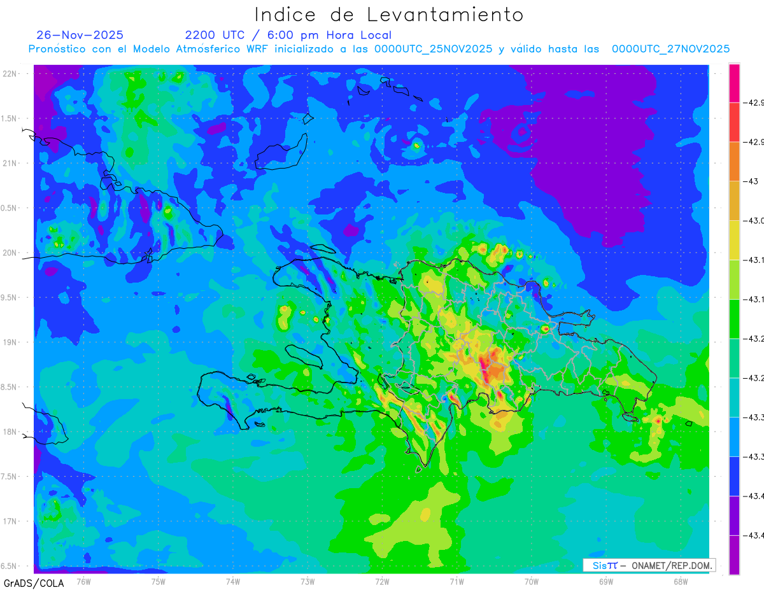
Task: Click the '75W' longitude label
Action: [158, 581]
